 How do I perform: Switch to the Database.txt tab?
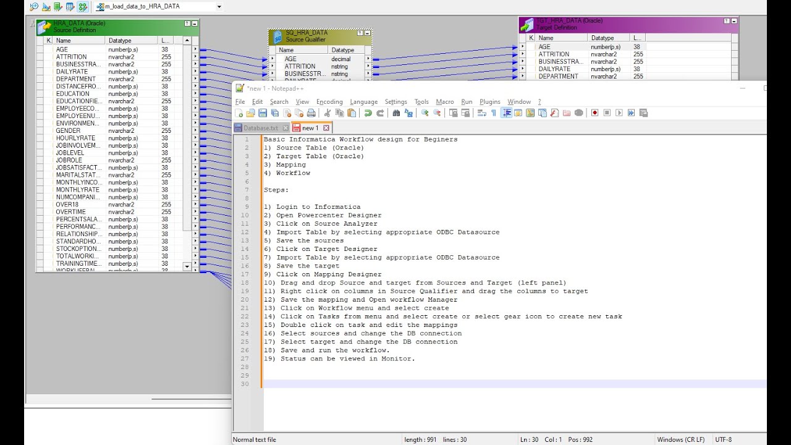point(260,128)
